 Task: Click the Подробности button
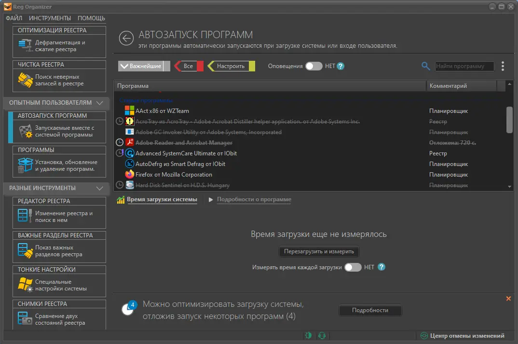370,310
